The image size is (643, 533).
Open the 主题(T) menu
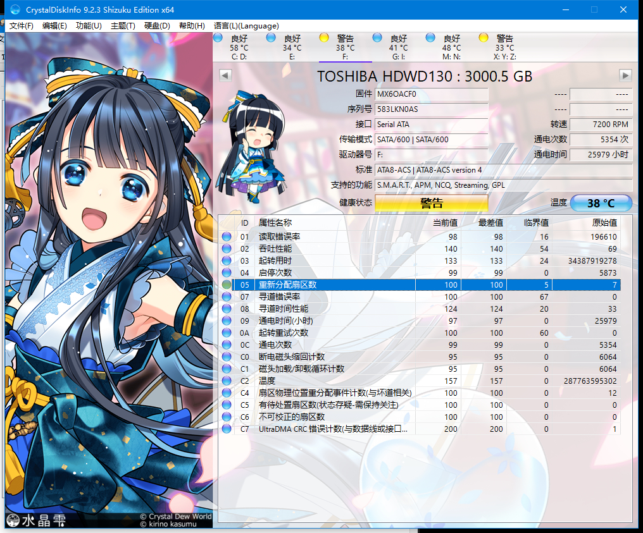point(123,26)
